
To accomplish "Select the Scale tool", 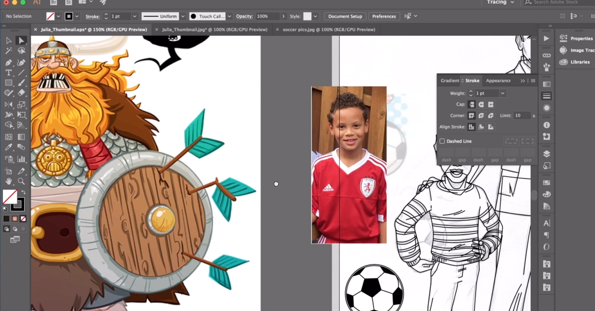I will pyautogui.click(x=21, y=104).
